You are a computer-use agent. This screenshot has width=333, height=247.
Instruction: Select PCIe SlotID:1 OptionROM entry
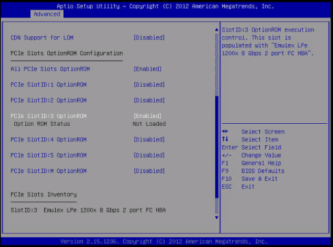tap(49, 85)
